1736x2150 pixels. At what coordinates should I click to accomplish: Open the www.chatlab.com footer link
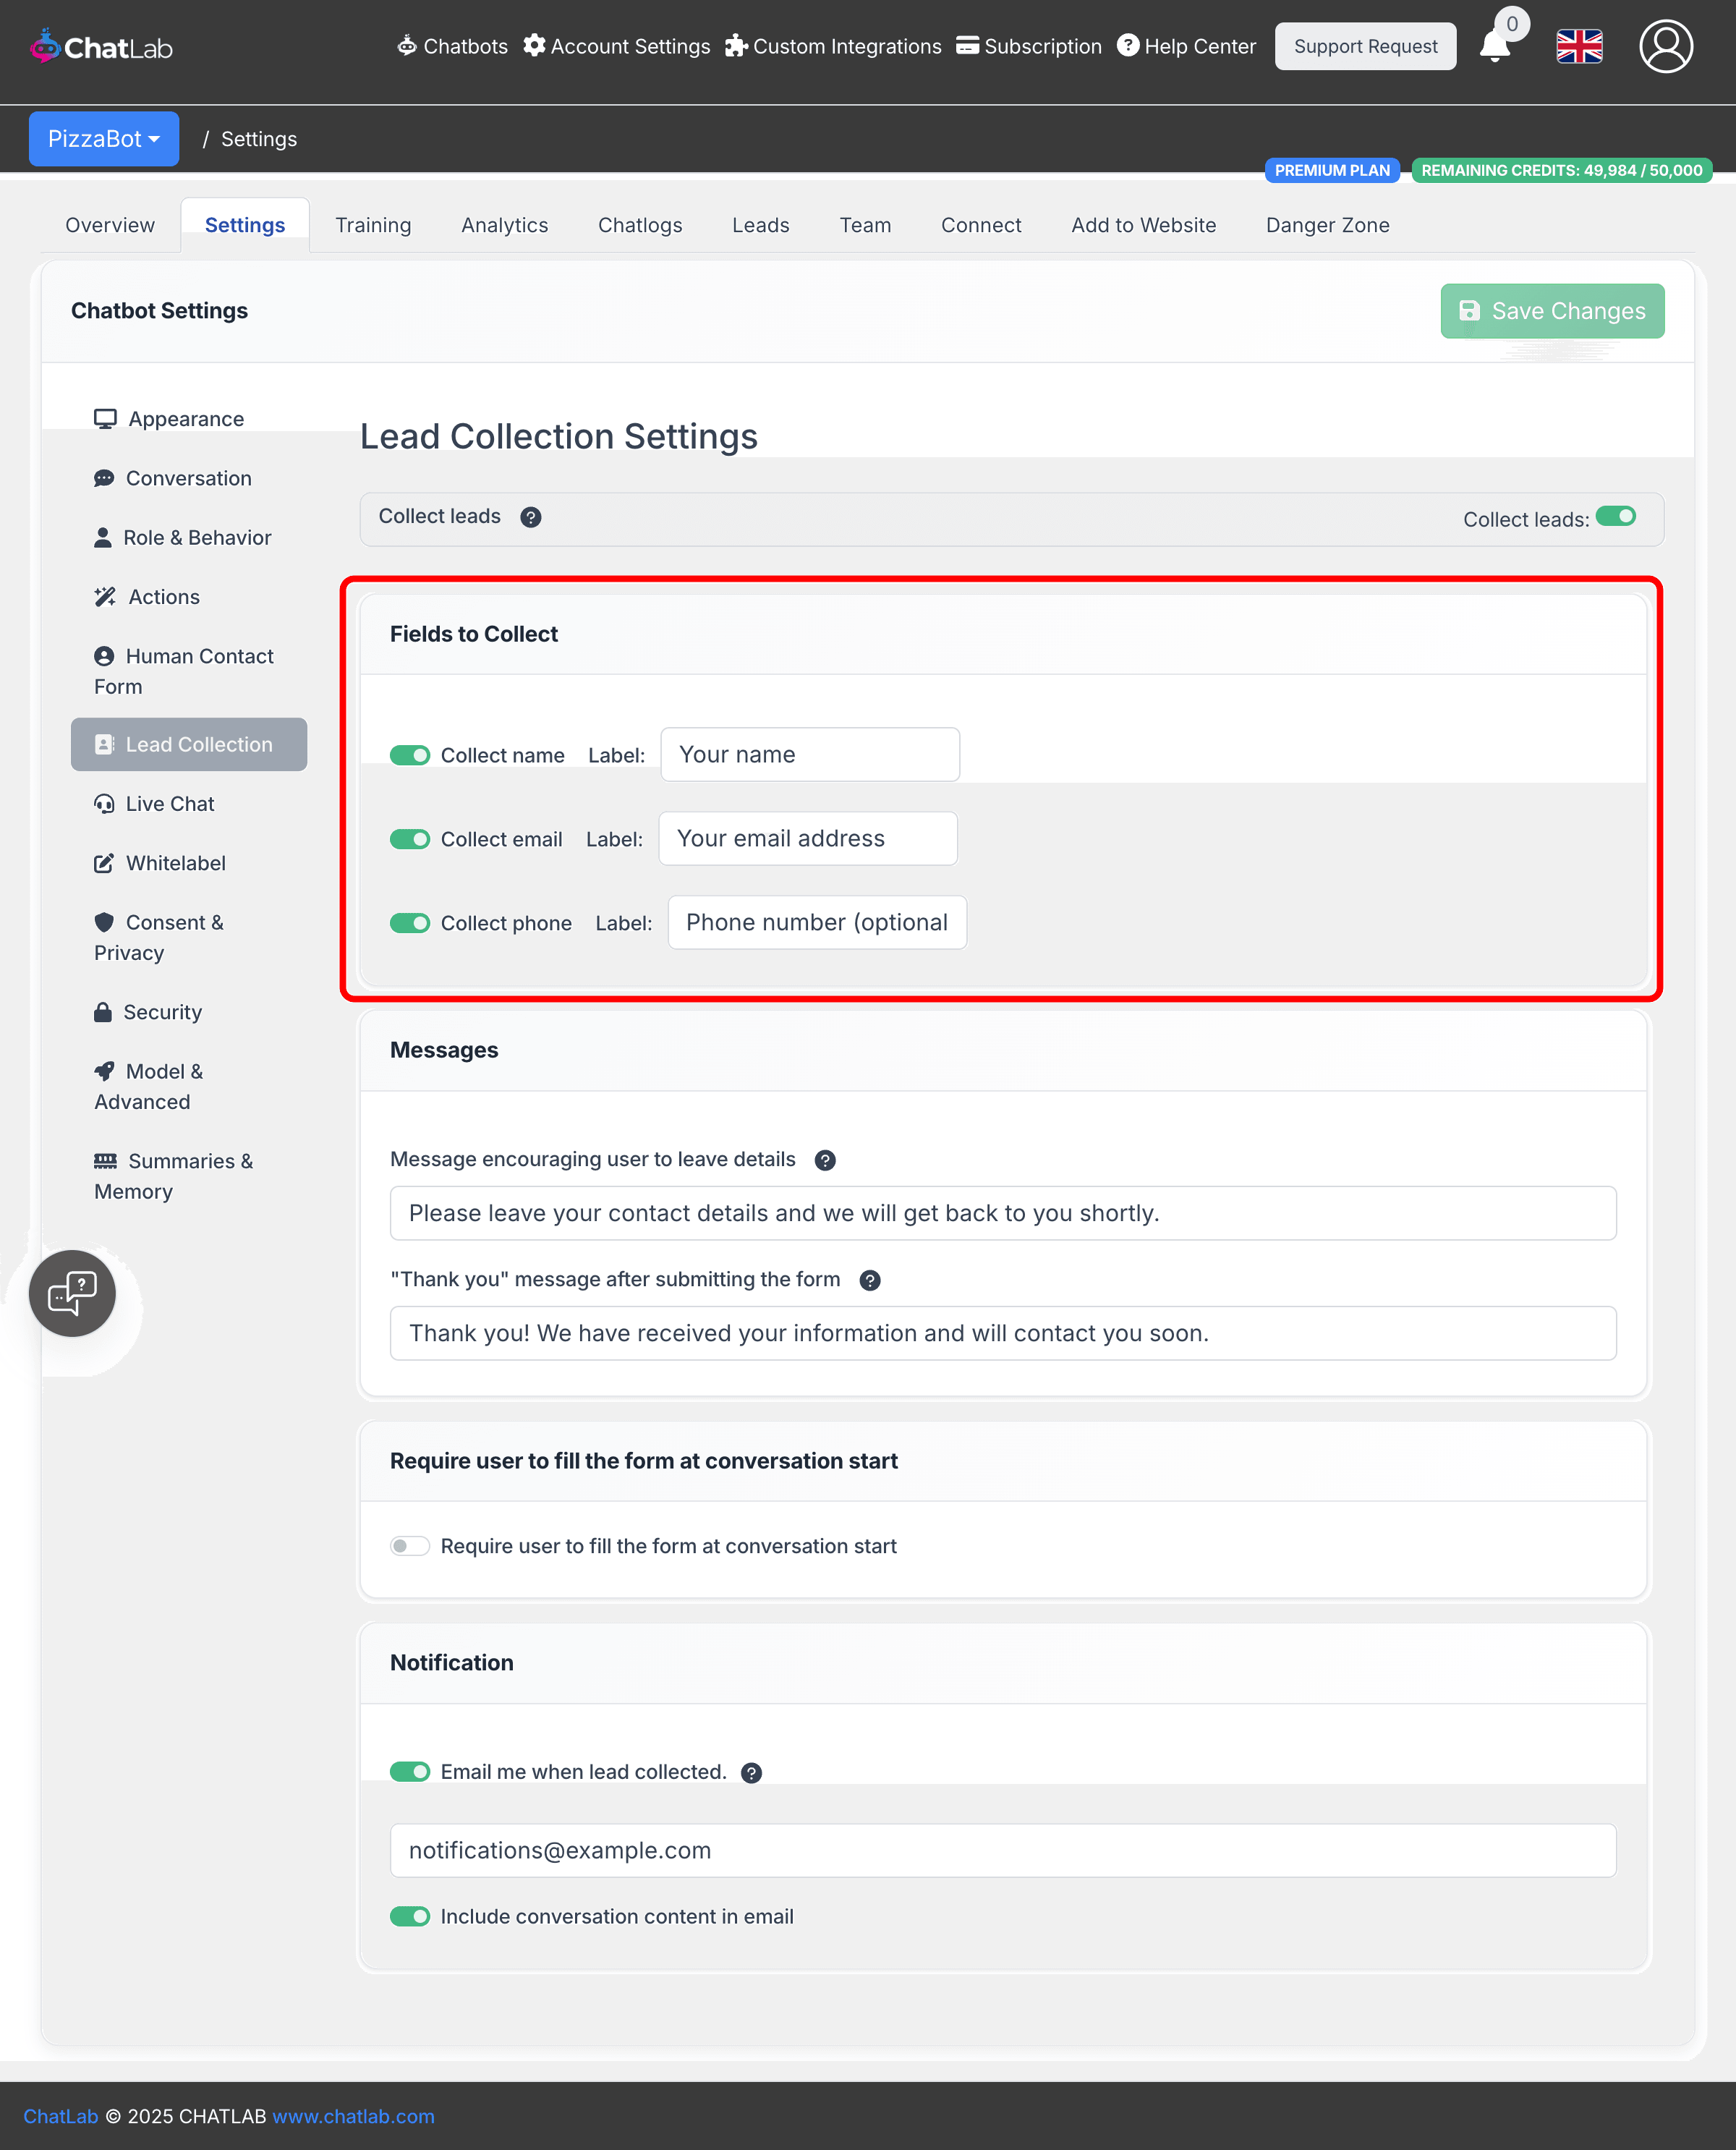pos(353,2116)
